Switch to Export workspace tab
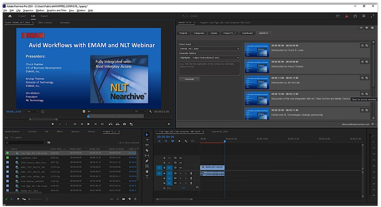 [x=44, y=16]
